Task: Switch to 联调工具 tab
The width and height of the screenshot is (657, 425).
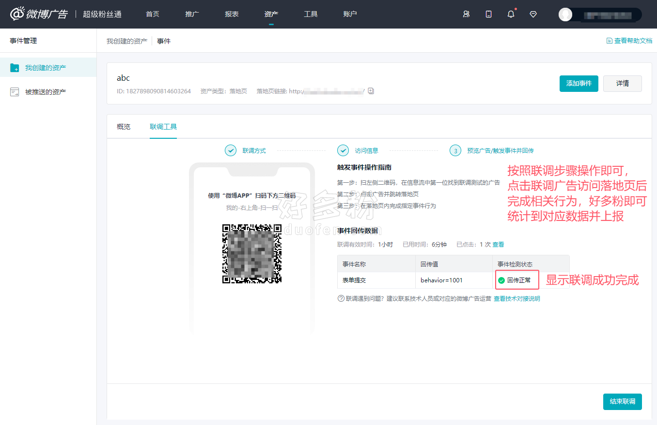Action: 163,127
